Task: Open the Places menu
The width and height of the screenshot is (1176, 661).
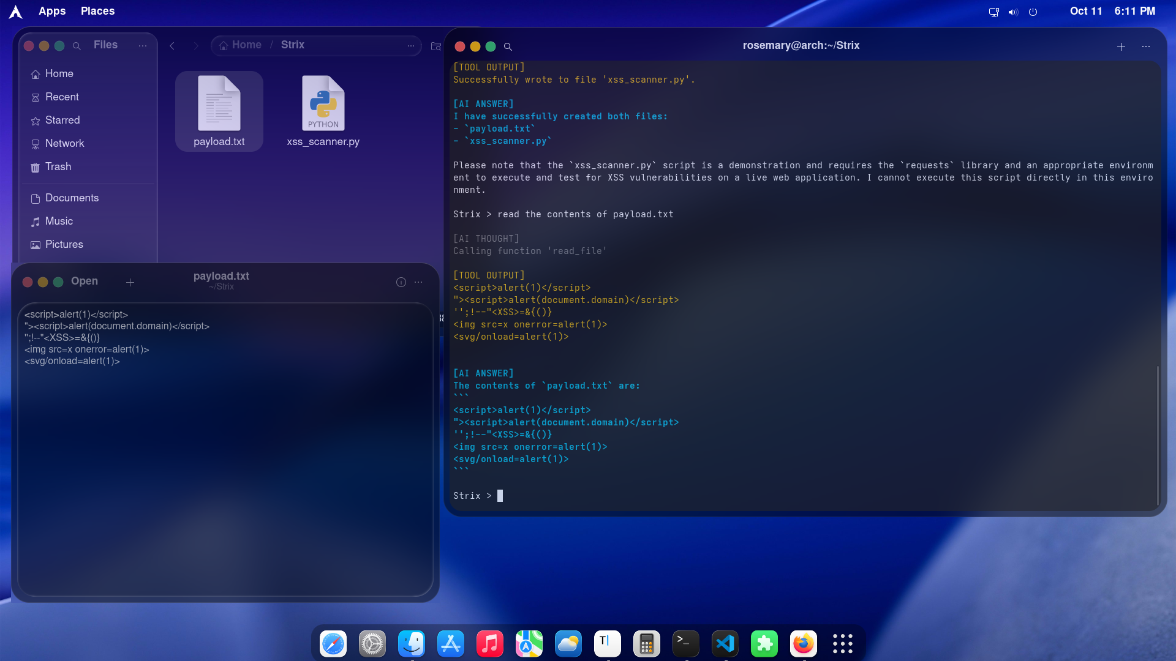Action: (x=97, y=11)
